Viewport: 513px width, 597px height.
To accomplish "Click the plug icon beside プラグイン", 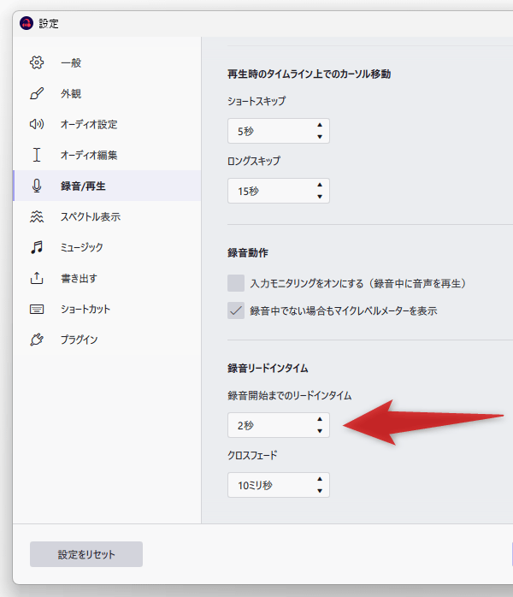I will (x=37, y=340).
